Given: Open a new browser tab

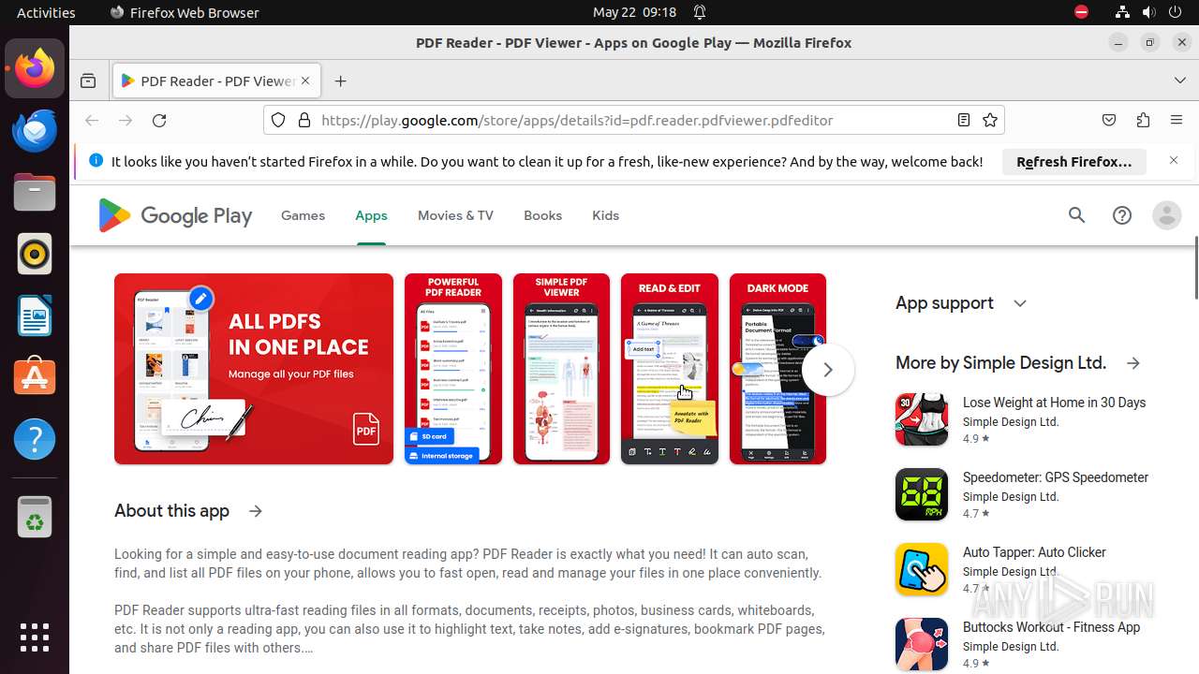Looking at the screenshot, I should [340, 81].
